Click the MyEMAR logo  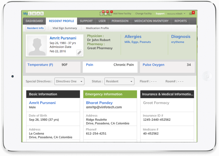(x=34, y=14)
